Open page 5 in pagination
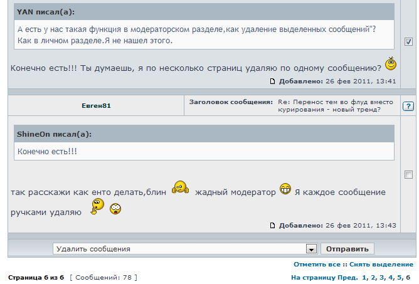Image resolution: width=419 pixels, height=284 pixels. (399, 278)
